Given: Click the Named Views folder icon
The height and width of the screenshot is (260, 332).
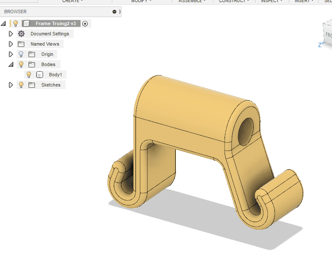Looking at the screenshot, I should (21, 44).
